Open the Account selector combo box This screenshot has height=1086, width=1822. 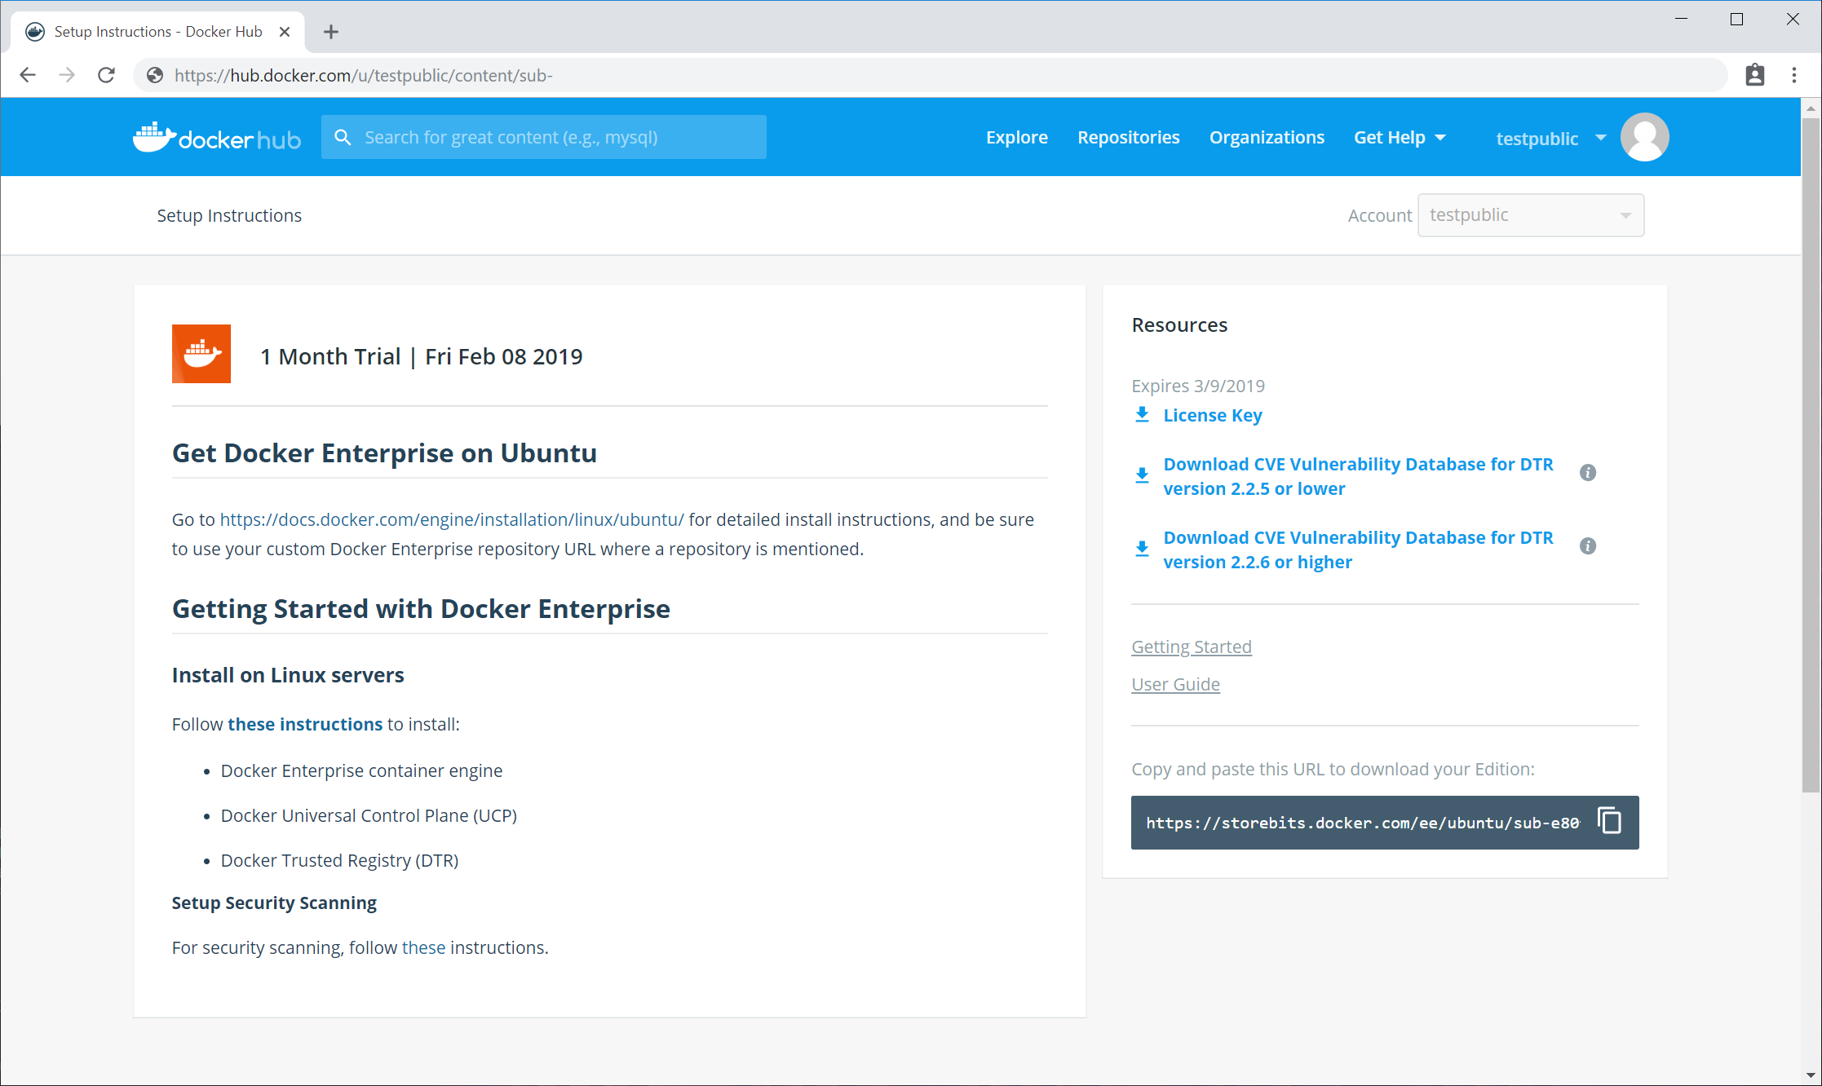click(1530, 215)
